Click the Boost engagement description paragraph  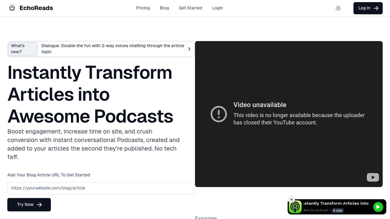tap(94, 144)
